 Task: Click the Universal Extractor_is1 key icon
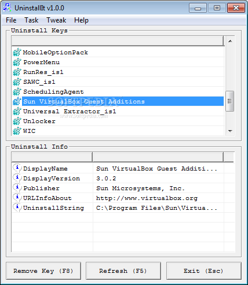pos(17,111)
